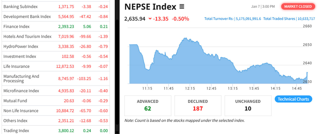Select Mutual Fund row

point(15,101)
